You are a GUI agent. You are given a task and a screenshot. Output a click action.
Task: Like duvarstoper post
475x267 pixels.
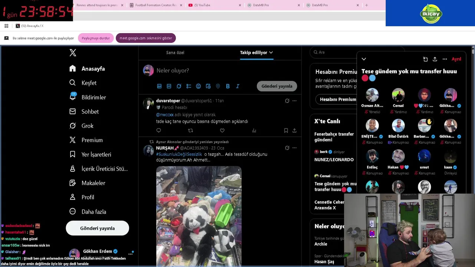point(222,131)
